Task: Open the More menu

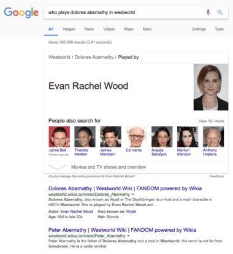Action: click(147, 29)
